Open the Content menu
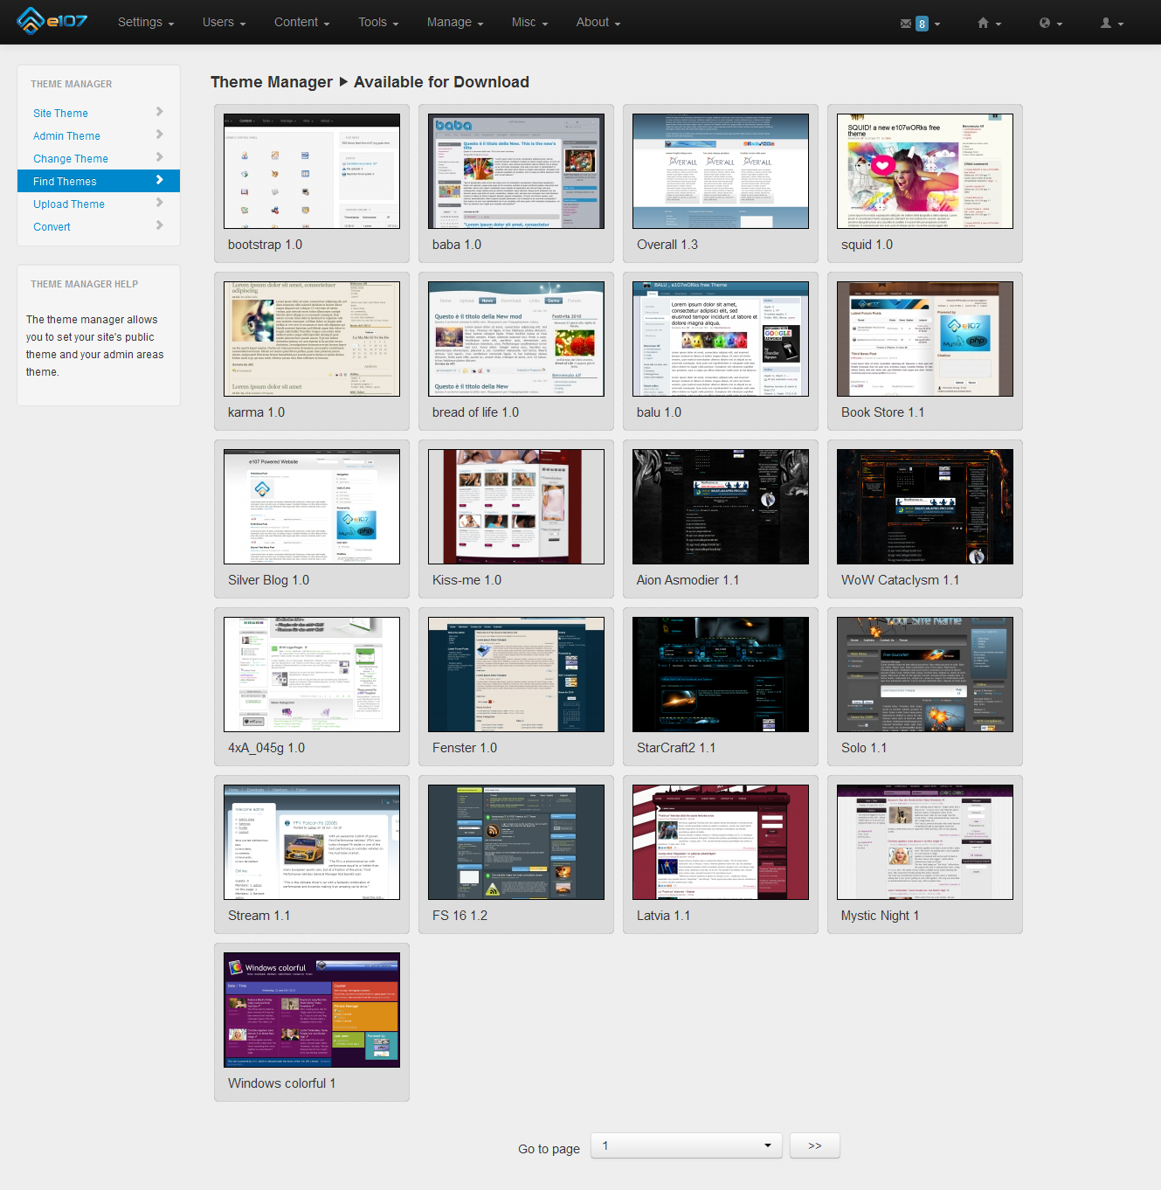 point(301,22)
